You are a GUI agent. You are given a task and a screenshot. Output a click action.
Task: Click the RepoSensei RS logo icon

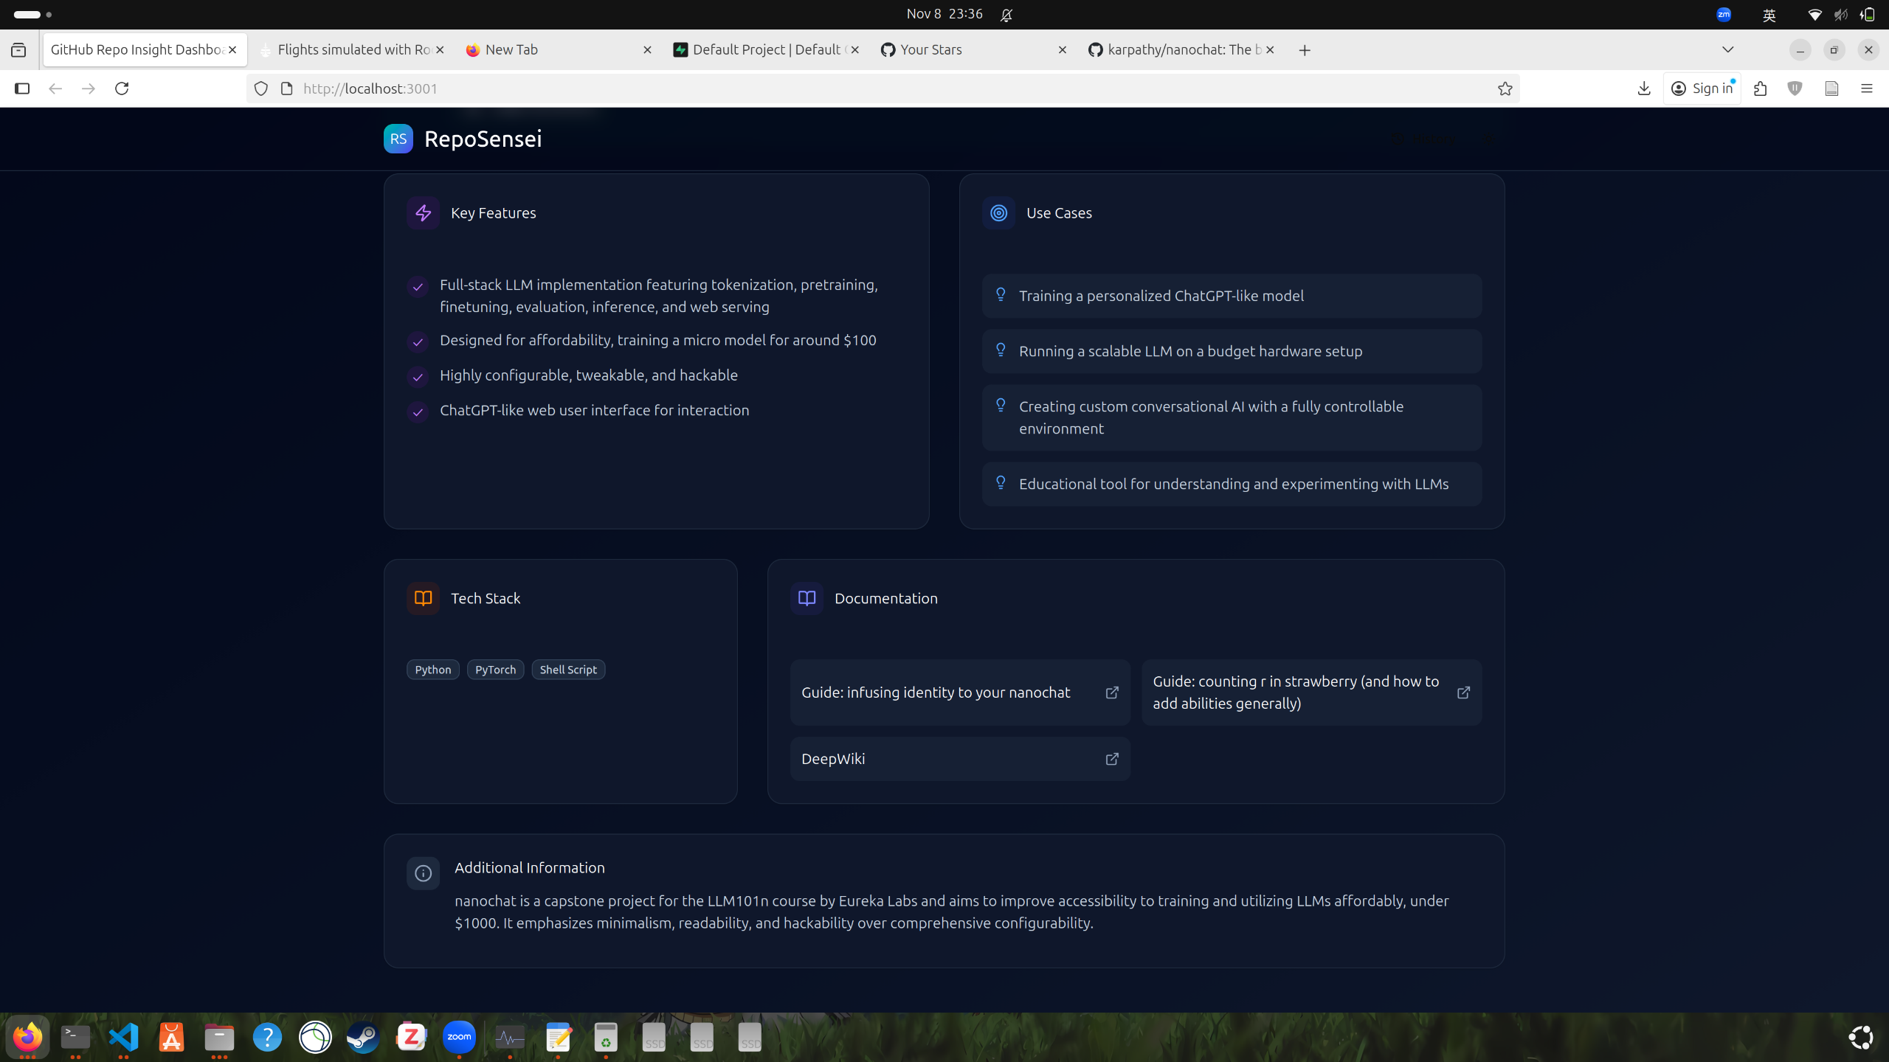(398, 139)
